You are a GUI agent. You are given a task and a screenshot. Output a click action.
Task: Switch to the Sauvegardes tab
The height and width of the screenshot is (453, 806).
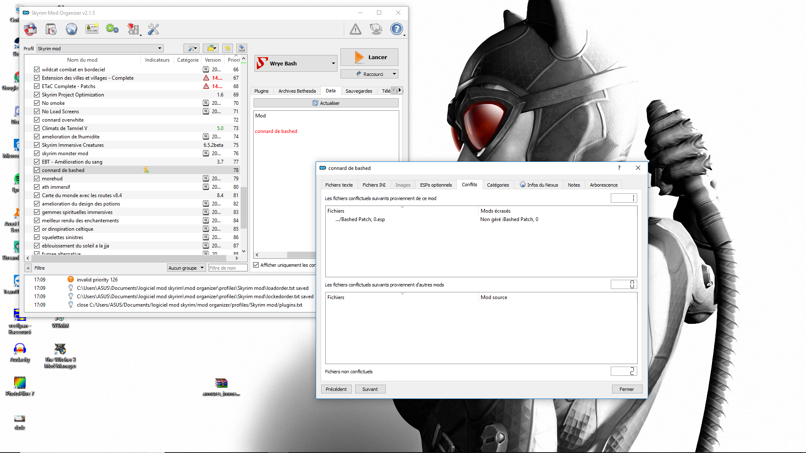359,91
